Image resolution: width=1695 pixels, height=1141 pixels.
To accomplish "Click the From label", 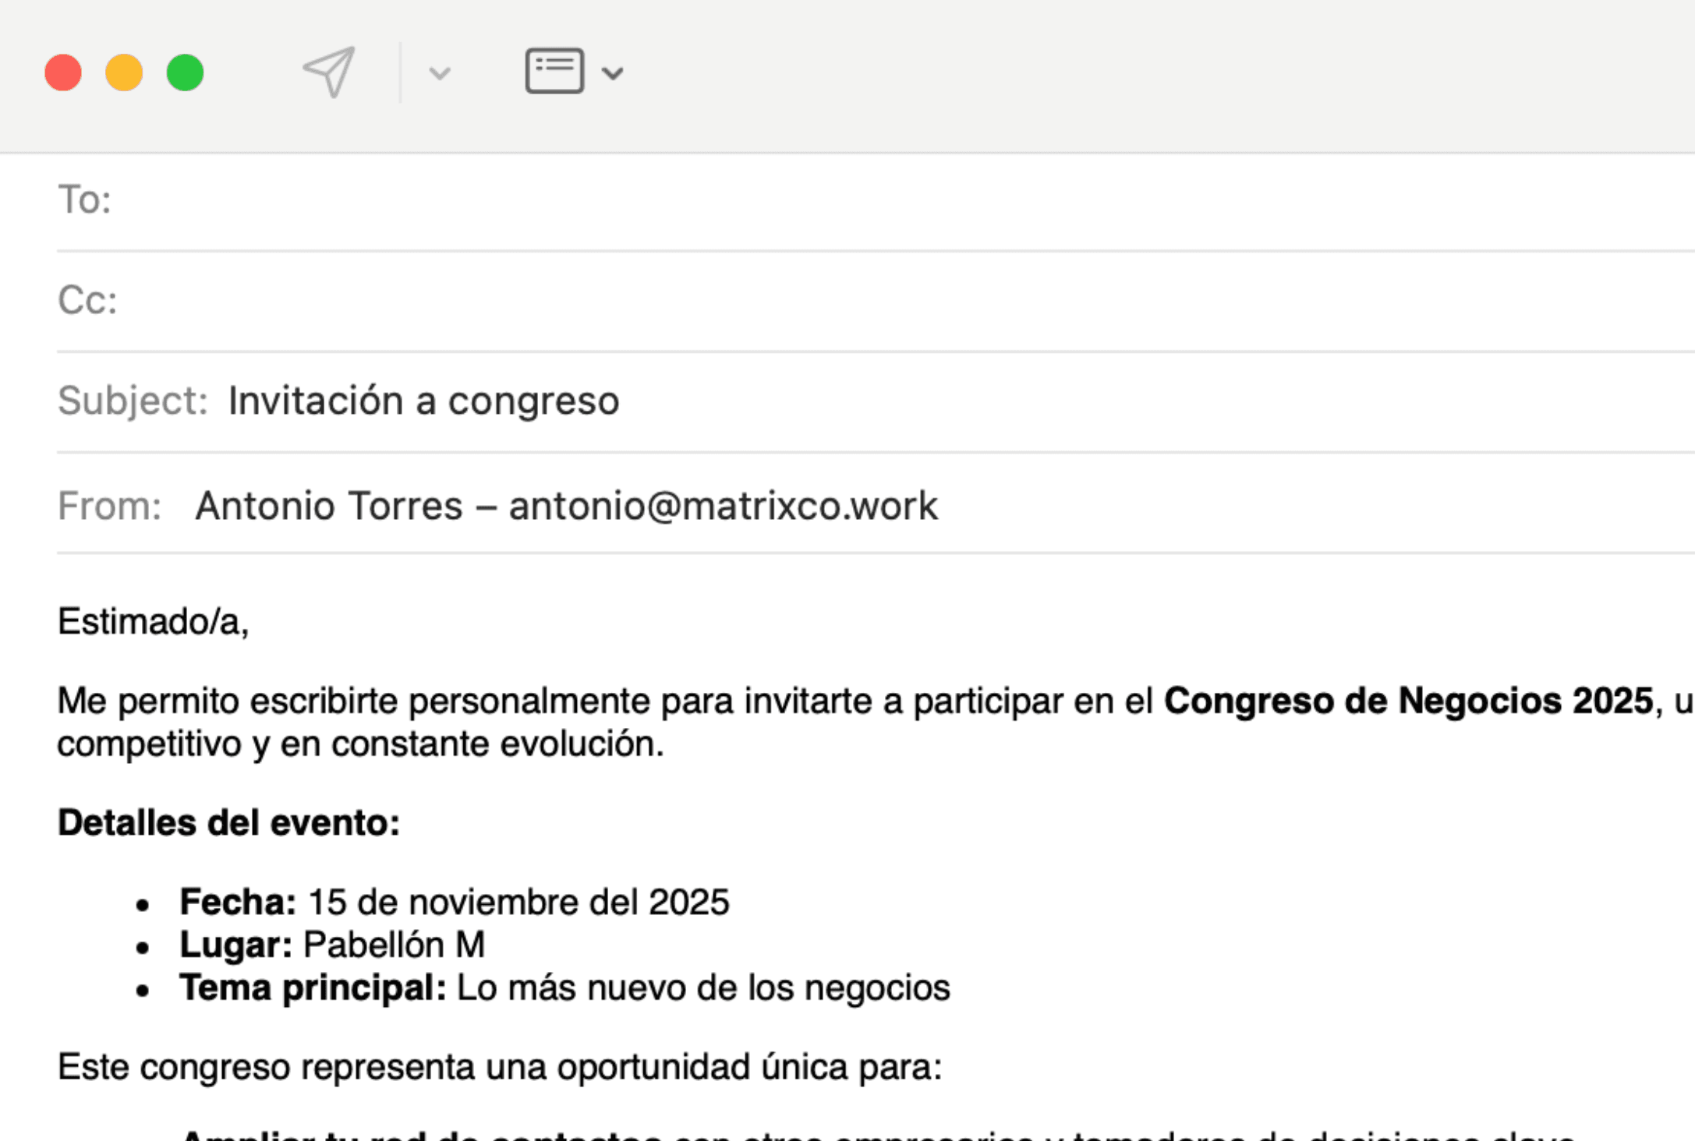I will [x=109, y=506].
